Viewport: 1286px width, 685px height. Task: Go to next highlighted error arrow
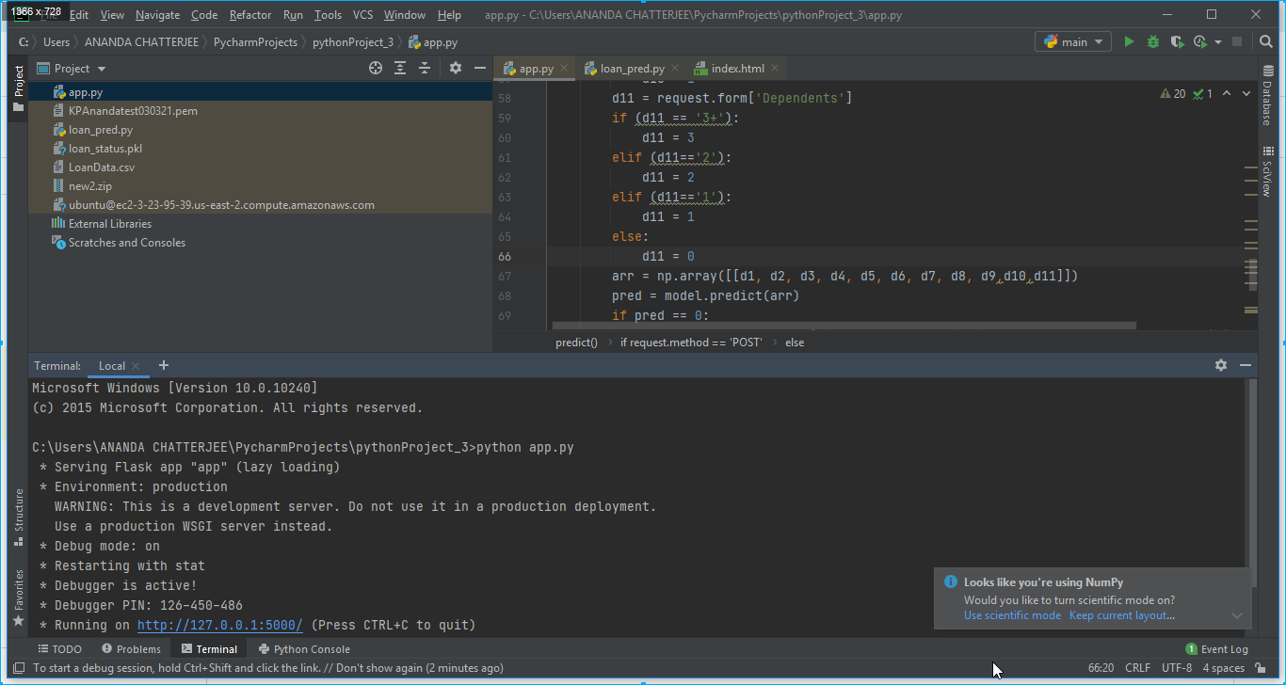click(x=1247, y=94)
